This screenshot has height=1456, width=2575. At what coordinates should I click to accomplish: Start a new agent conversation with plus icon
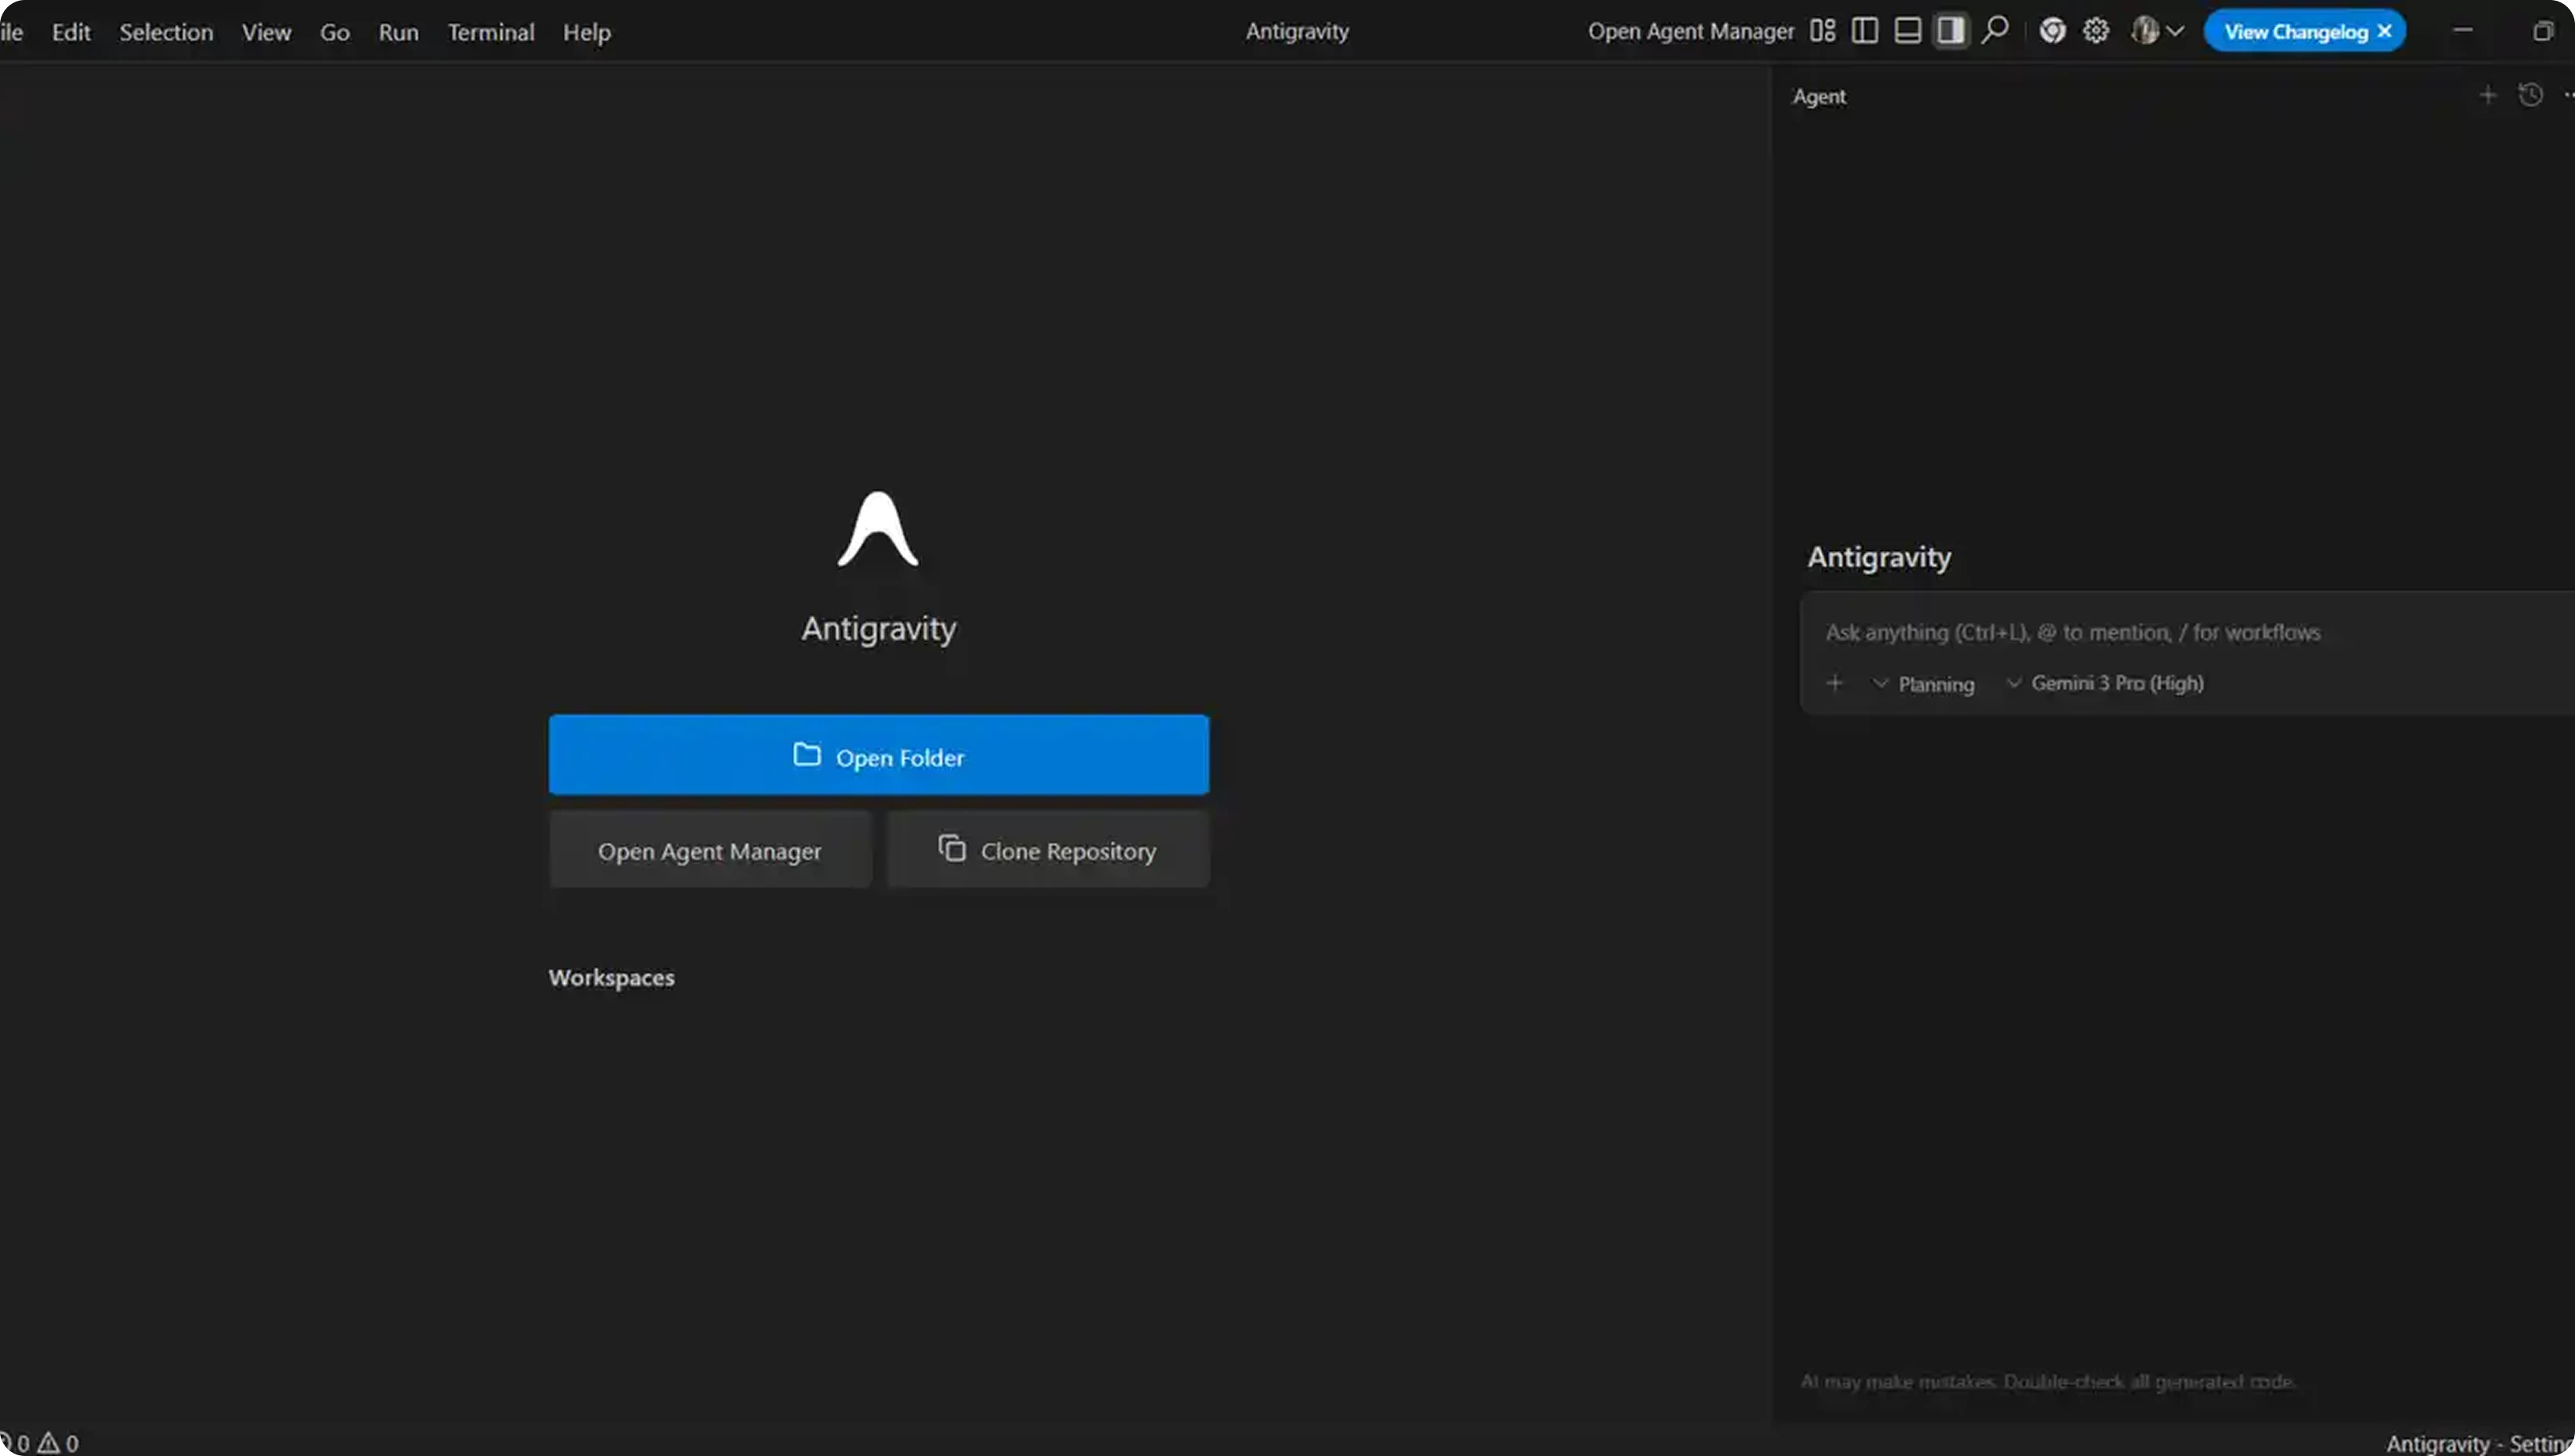[x=2487, y=95]
